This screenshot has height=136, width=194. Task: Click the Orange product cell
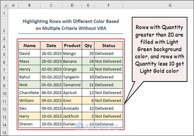(x=72, y=69)
